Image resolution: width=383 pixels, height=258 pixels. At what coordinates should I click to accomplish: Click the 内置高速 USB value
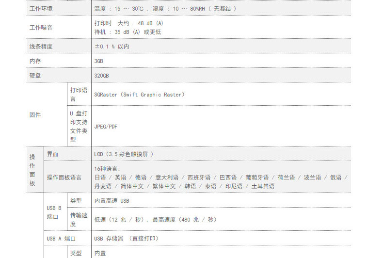112,201
